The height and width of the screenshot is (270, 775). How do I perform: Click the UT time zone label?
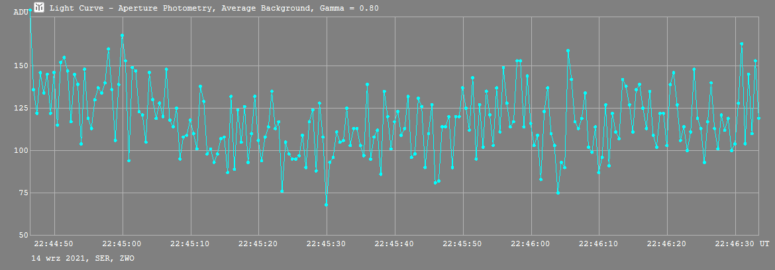tap(764, 244)
